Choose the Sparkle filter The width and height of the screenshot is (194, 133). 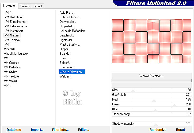pos(64,54)
